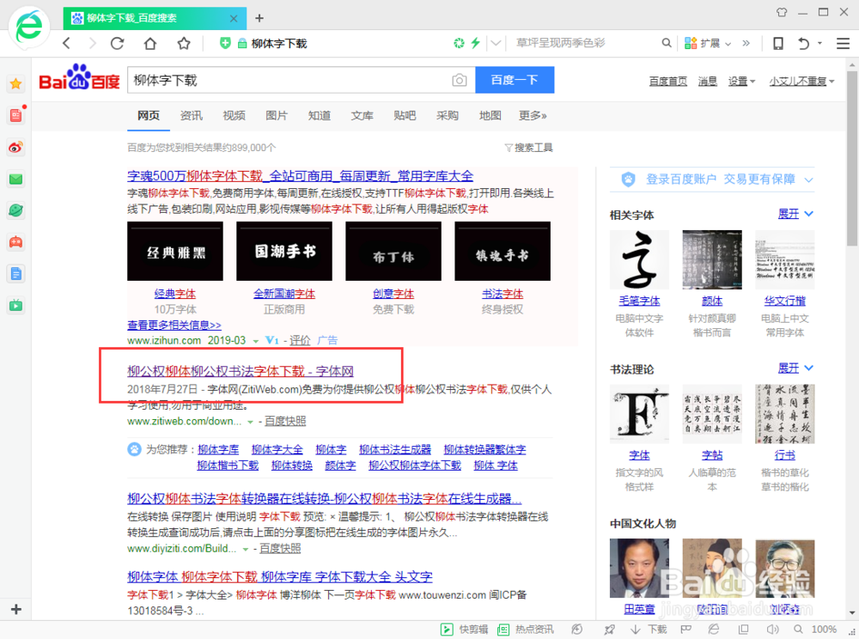This screenshot has width=859, height=639.
Task: Click the toolbar search magnifier icon
Action: click(x=667, y=43)
